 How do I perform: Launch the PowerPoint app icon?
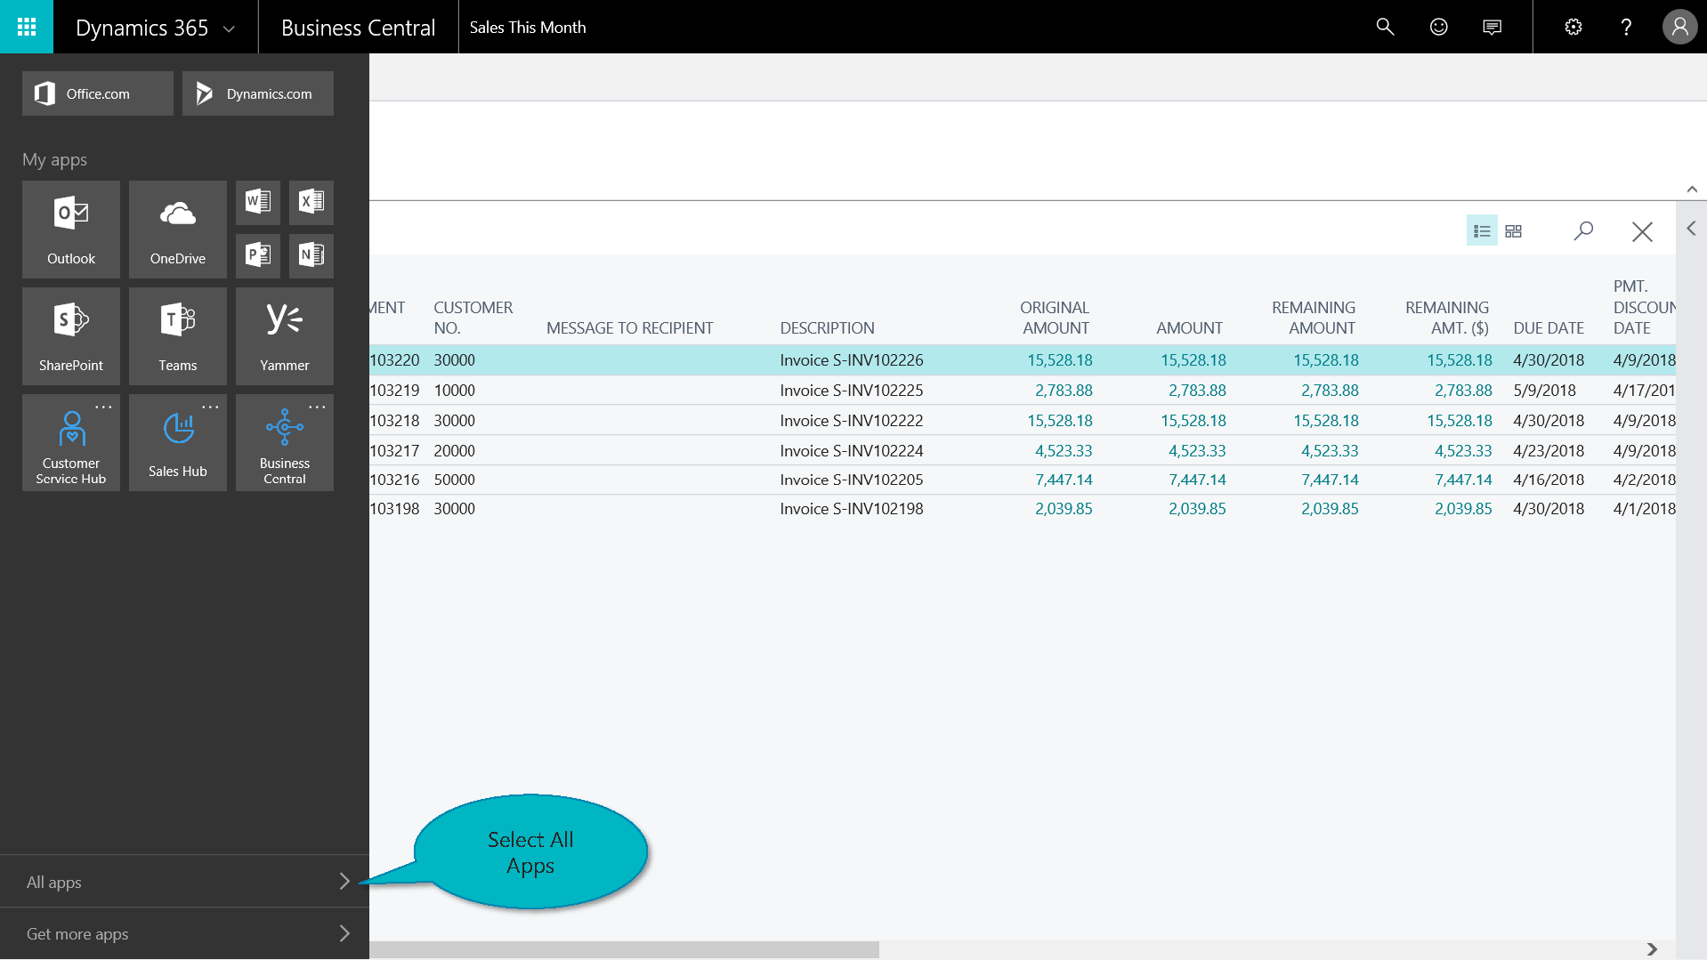tap(258, 255)
